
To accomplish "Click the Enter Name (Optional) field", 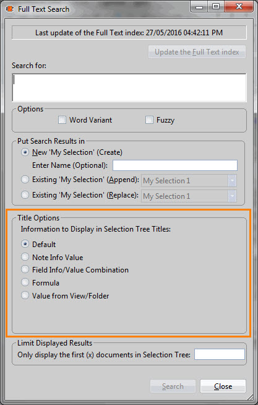I will [175, 165].
